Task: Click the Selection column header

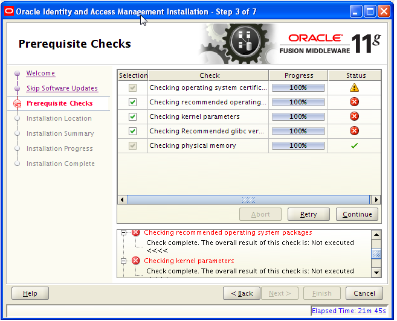Action: pyautogui.click(x=133, y=75)
